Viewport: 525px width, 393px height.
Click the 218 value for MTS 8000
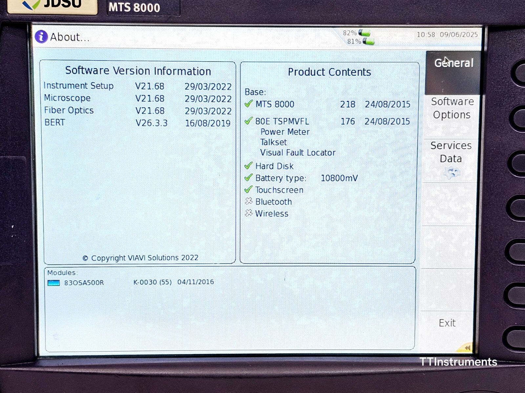point(347,104)
